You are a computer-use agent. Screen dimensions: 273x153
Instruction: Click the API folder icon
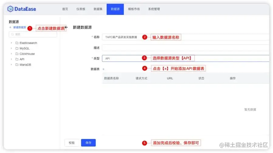click(x=17, y=59)
